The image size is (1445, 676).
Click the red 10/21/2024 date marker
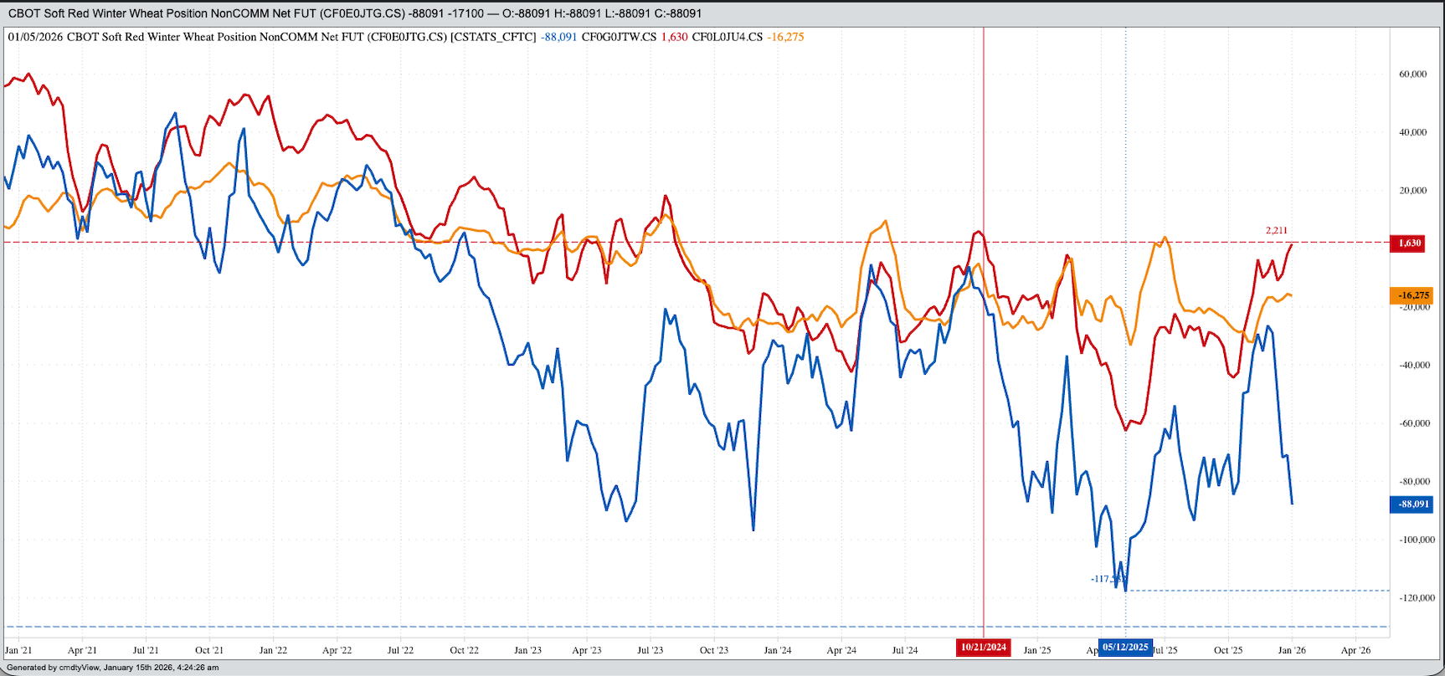click(983, 648)
